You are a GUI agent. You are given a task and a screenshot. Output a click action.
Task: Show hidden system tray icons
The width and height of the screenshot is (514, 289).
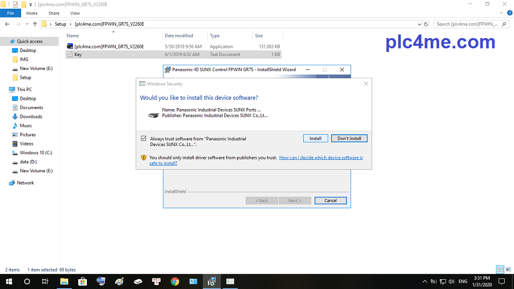[425, 281]
